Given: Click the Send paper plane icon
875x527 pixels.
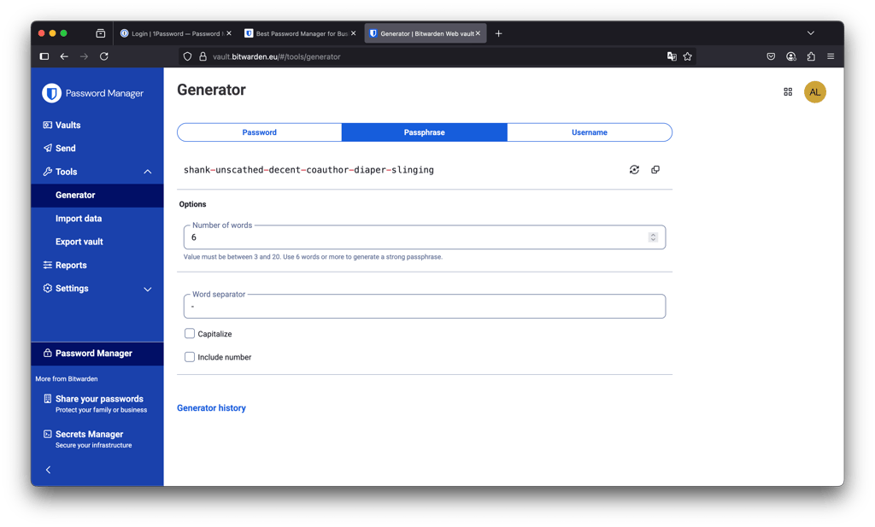Looking at the screenshot, I should [x=48, y=149].
